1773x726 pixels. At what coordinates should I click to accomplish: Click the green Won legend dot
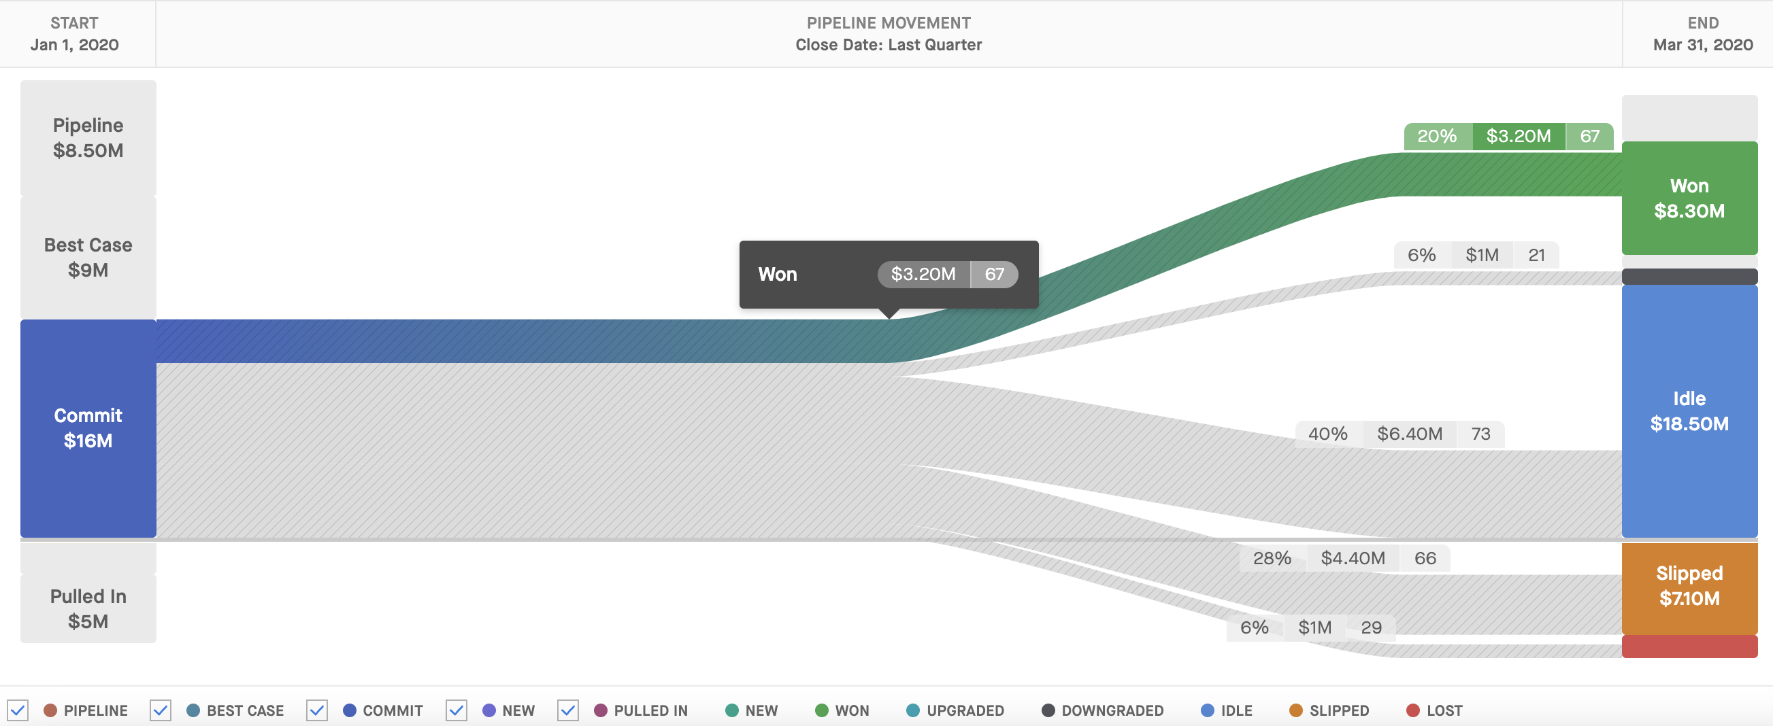[822, 710]
